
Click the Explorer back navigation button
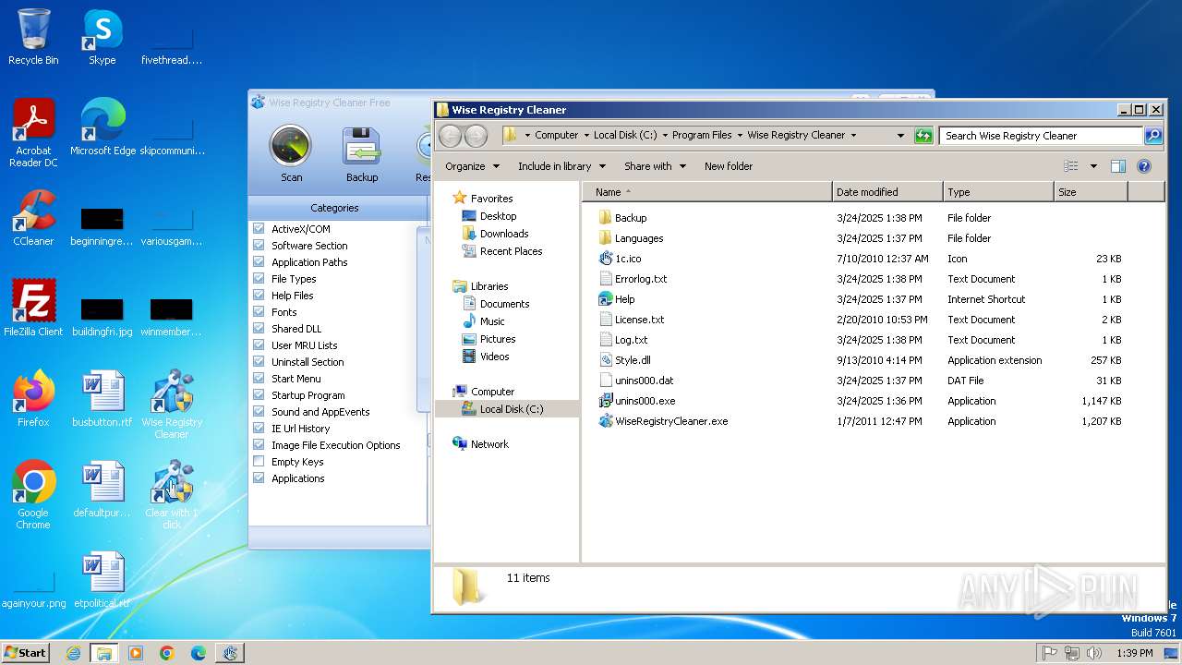[450, 136]
